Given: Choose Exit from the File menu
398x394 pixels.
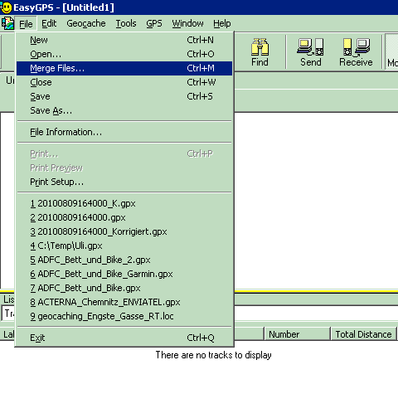Looking at the screenshot, I should [x=124, y=338].
